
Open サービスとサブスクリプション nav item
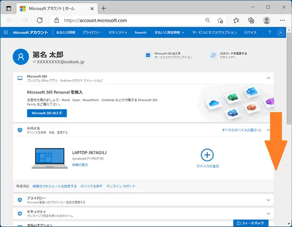pyautogui.click(x=215, y=33)
